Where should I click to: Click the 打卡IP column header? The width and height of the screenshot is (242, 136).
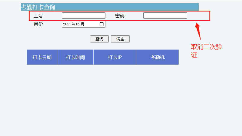[115, 57]
